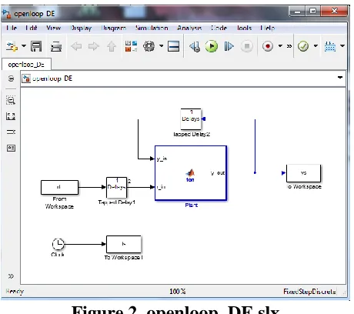The image size is (354, 314).
Task: Click the Record simulation icon
Action: (x=268, y=46)
